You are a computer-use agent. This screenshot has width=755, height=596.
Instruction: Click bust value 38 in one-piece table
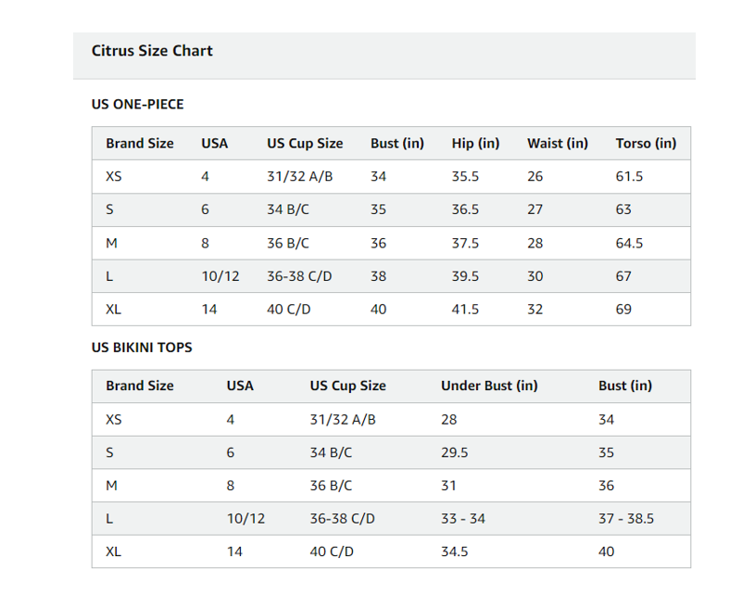click(378, 276)
